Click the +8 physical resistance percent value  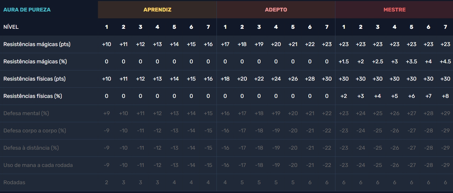[445, 96]
